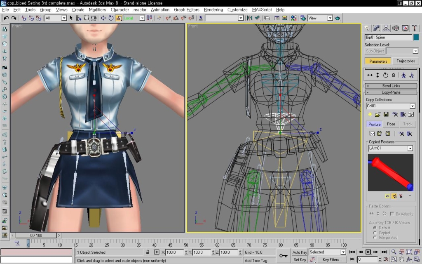Open the Local reference coordinate dropdown
The width and height of the screenshot is (422, 264).
[142, 18]
